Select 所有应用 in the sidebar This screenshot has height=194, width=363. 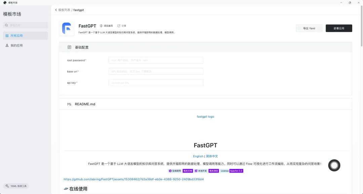26,36
